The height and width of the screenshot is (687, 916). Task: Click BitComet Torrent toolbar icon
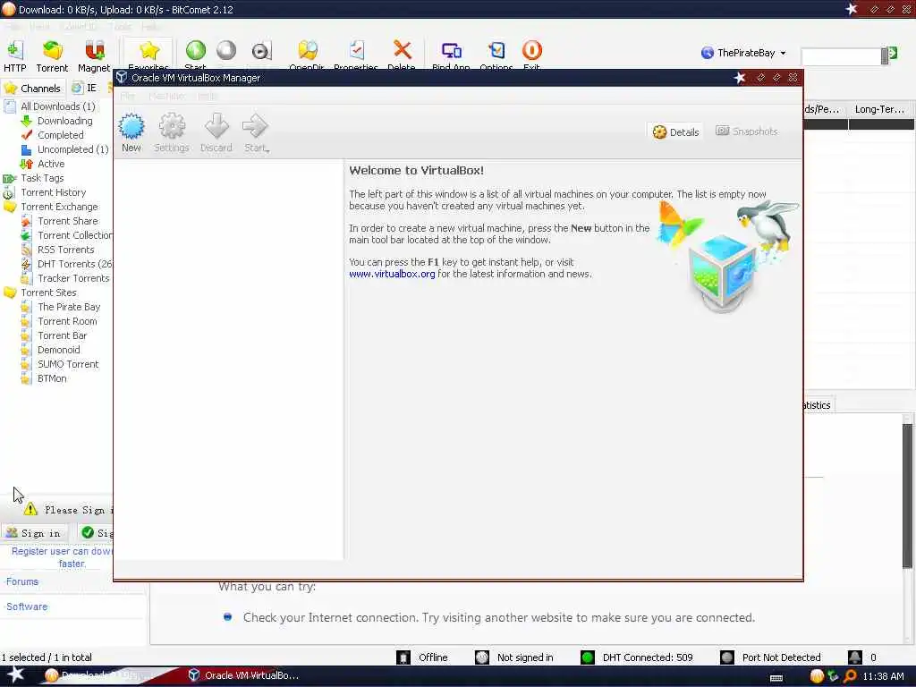(x=53, y=51)
